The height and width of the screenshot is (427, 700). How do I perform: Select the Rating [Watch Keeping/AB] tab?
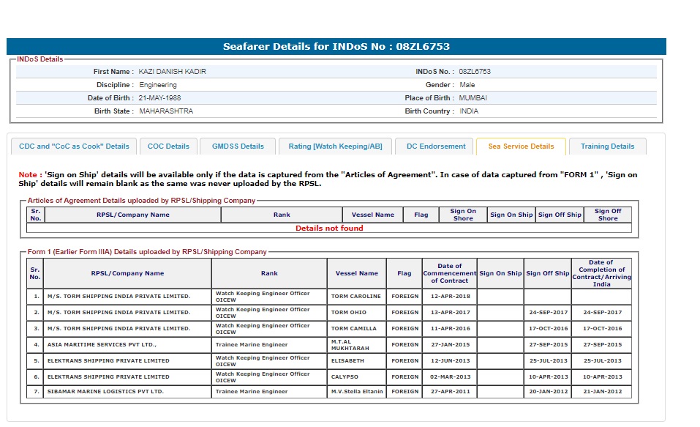coord(335,146)
